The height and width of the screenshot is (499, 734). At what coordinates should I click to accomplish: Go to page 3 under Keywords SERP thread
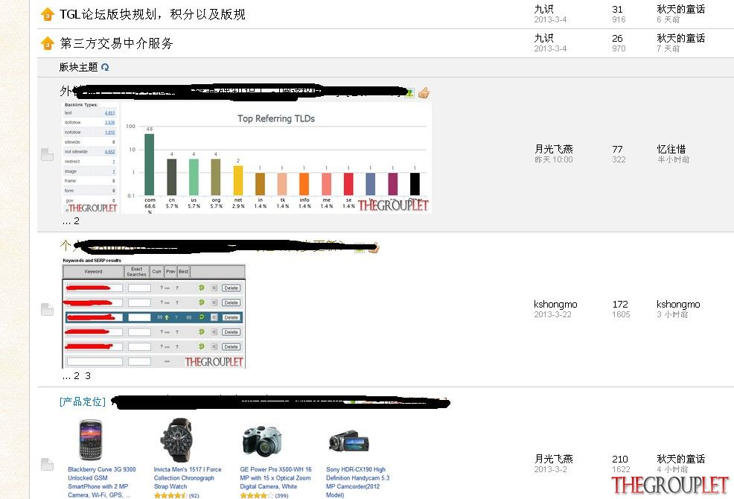coord(88,376)
